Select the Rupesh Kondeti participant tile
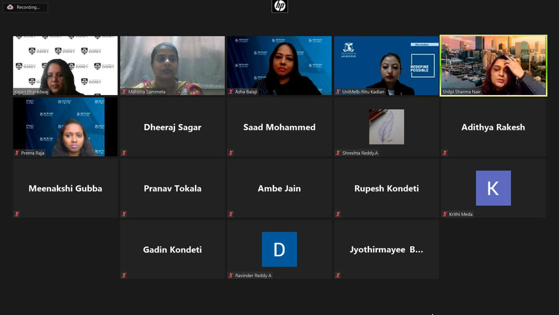 386,188
